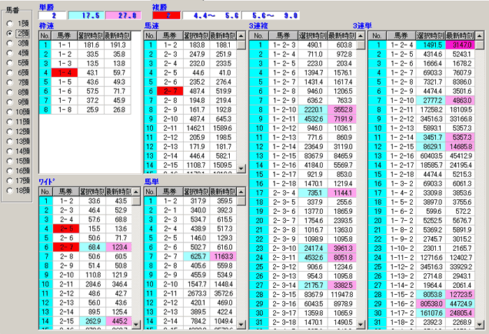Click the 3連単 table scroll up arrow

tap(480, 36)
